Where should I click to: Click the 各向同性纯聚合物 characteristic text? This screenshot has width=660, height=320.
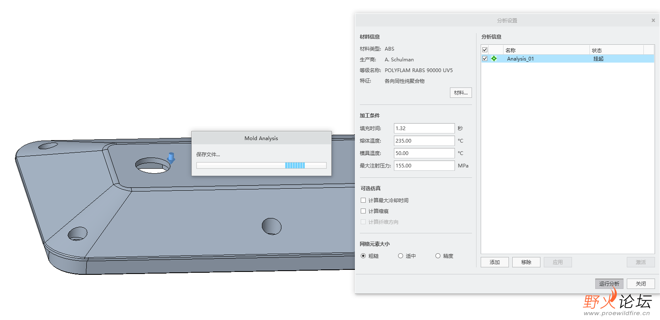click(x=405, y=81)
